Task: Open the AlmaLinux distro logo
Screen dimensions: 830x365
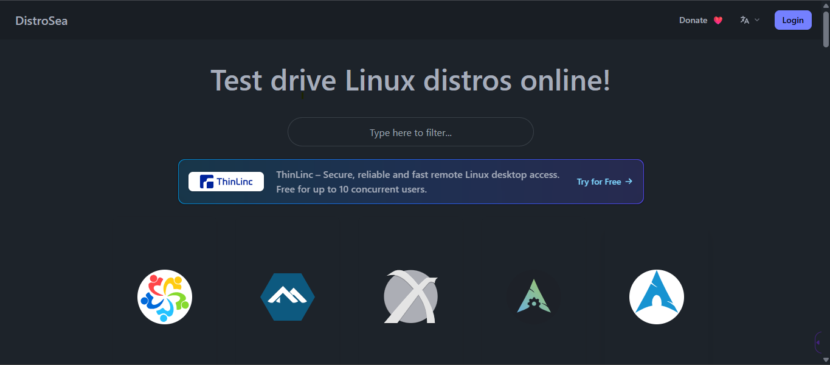Action: [x=165, y=297]
